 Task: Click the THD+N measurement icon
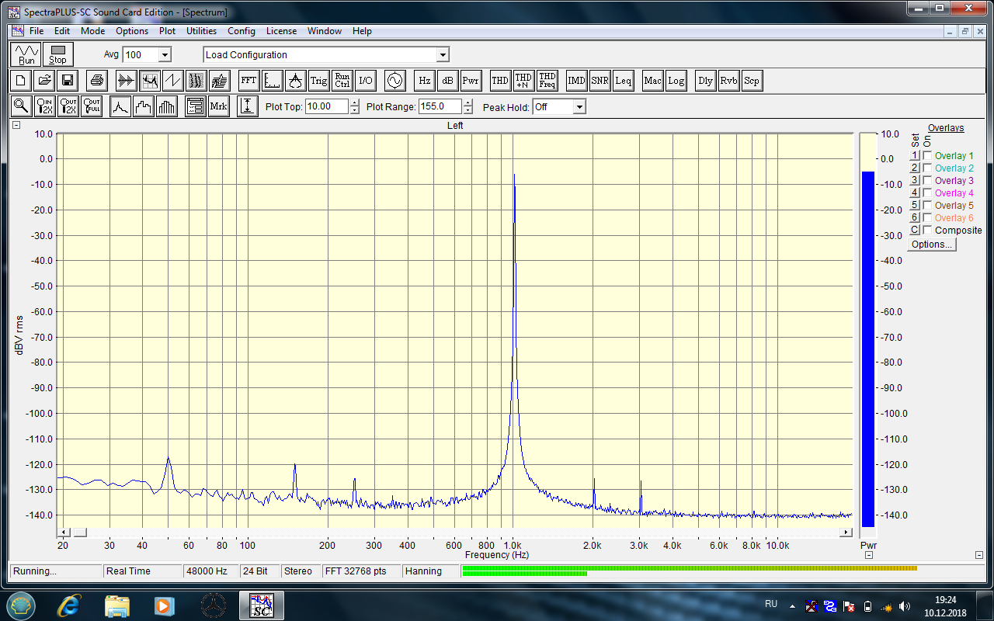[x=523, y=80]
